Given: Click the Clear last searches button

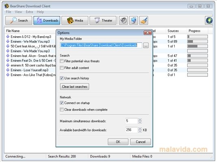Looking at the screenshot, I should (75, 86).
